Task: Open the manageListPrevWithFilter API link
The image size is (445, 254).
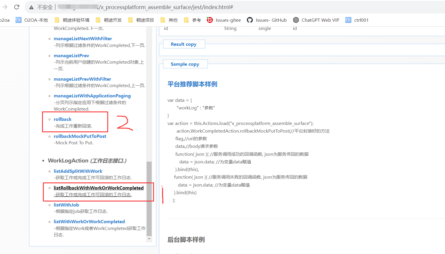Action: [82, 79]
